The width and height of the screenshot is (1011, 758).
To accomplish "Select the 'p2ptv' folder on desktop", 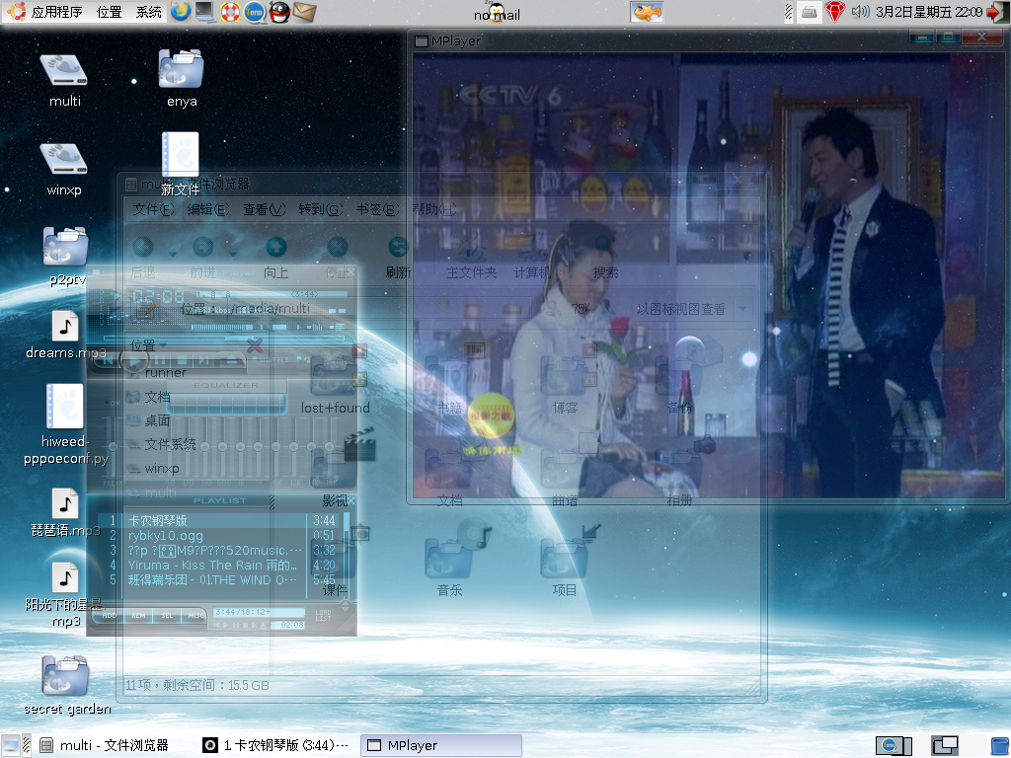I will pyautogui.click(x=65, y=256).
